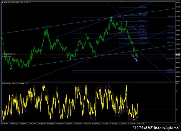Click the 16 Jul 2015 date label
181x131 pixels.
pyautogui.click(x=5, y=123)
